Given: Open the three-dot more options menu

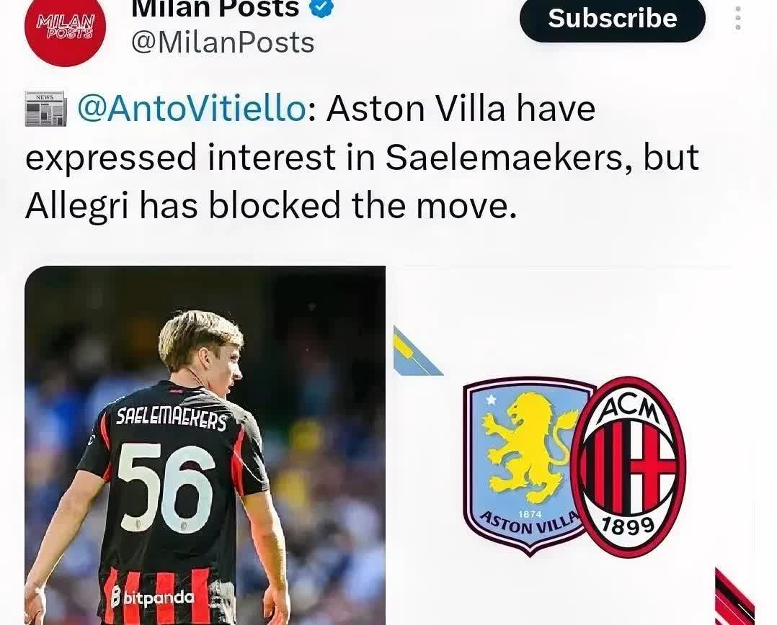Looking at the screenshot, I should (738, 18).
